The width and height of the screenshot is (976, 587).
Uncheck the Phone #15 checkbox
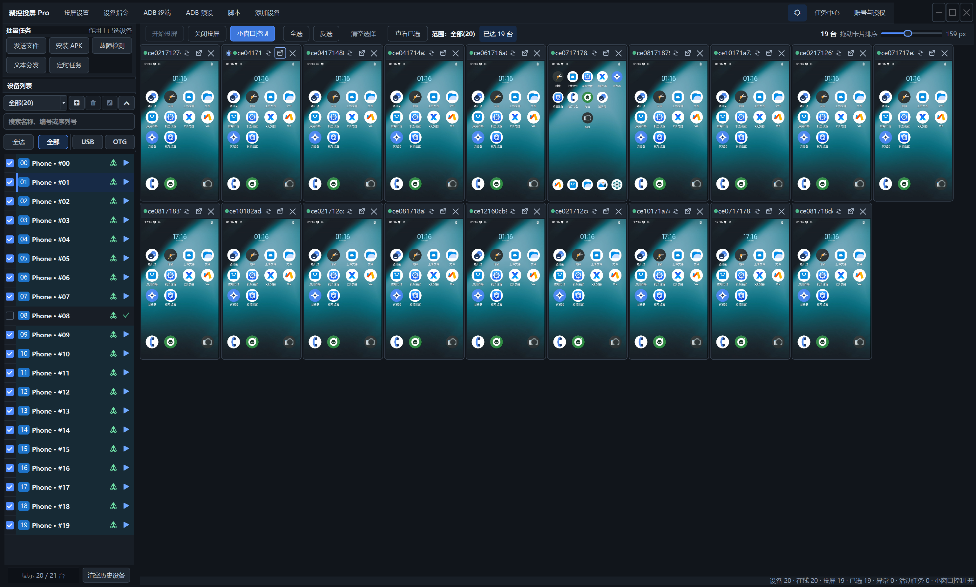point(10,449)
